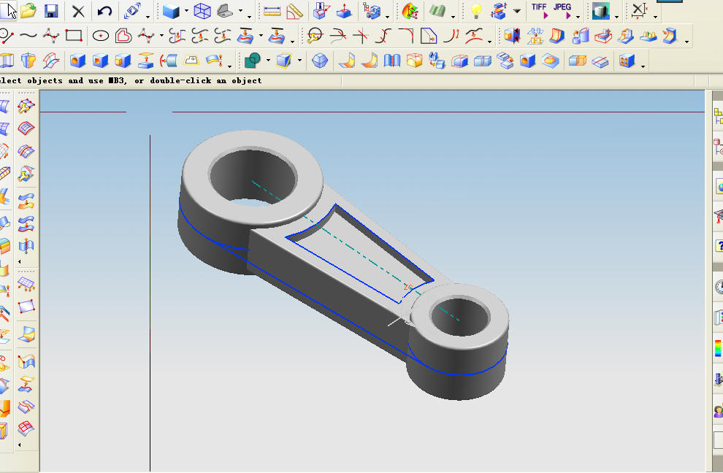Image resolution: width=723 pixels, height=473 pixels.
Task: Choose the spline wavy line tool
Action: 28,36
